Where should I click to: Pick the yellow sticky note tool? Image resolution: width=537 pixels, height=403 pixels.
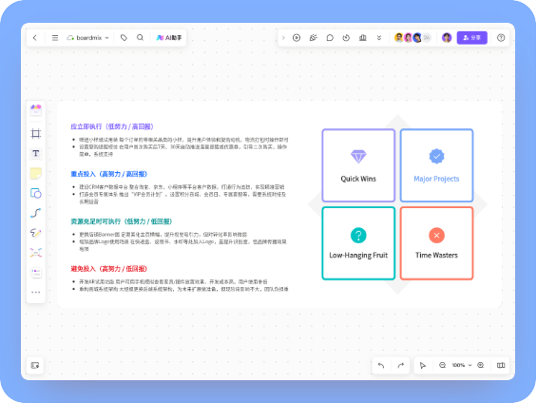coord(35,173)
